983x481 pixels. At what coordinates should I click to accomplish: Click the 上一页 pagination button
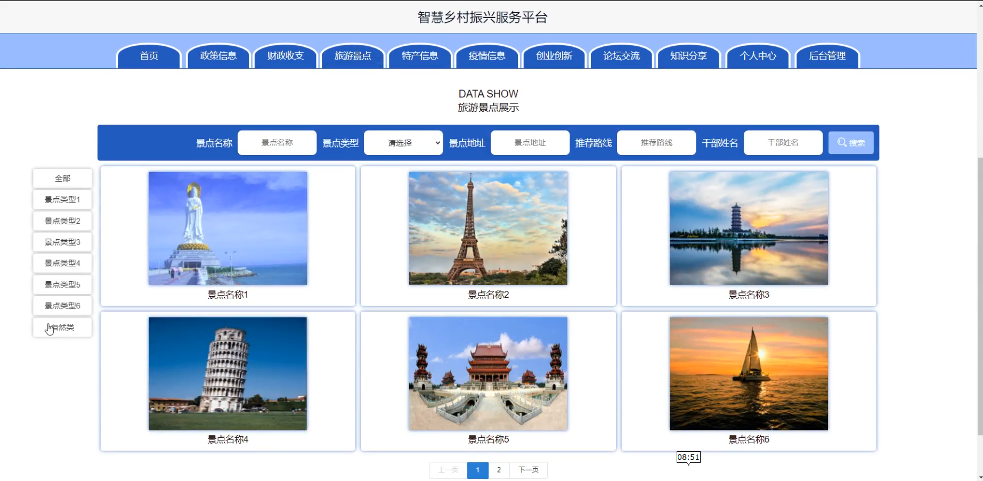click(448, 470)
